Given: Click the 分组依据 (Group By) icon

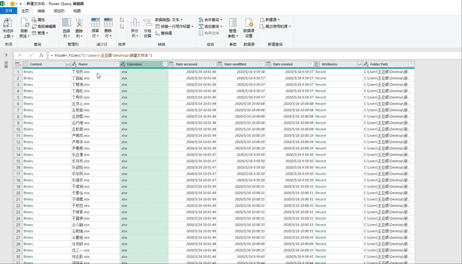Looking at the screenshot, I should 148,22.
